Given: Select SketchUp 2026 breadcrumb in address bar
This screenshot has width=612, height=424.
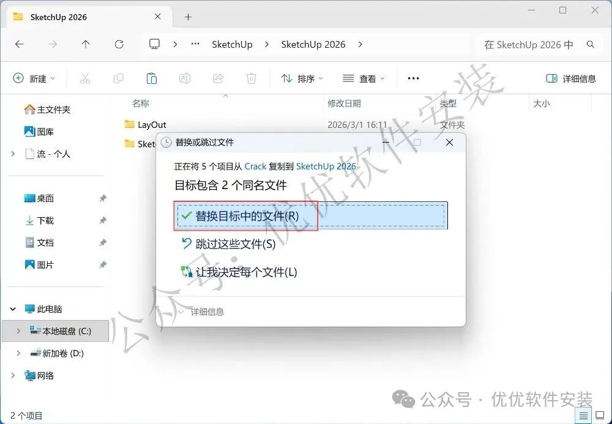Looking at the screenshot, I should click(313, 45).
